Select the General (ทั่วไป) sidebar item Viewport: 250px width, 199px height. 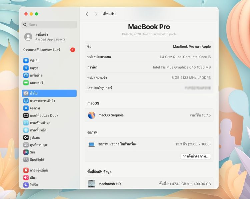[49, 93]
